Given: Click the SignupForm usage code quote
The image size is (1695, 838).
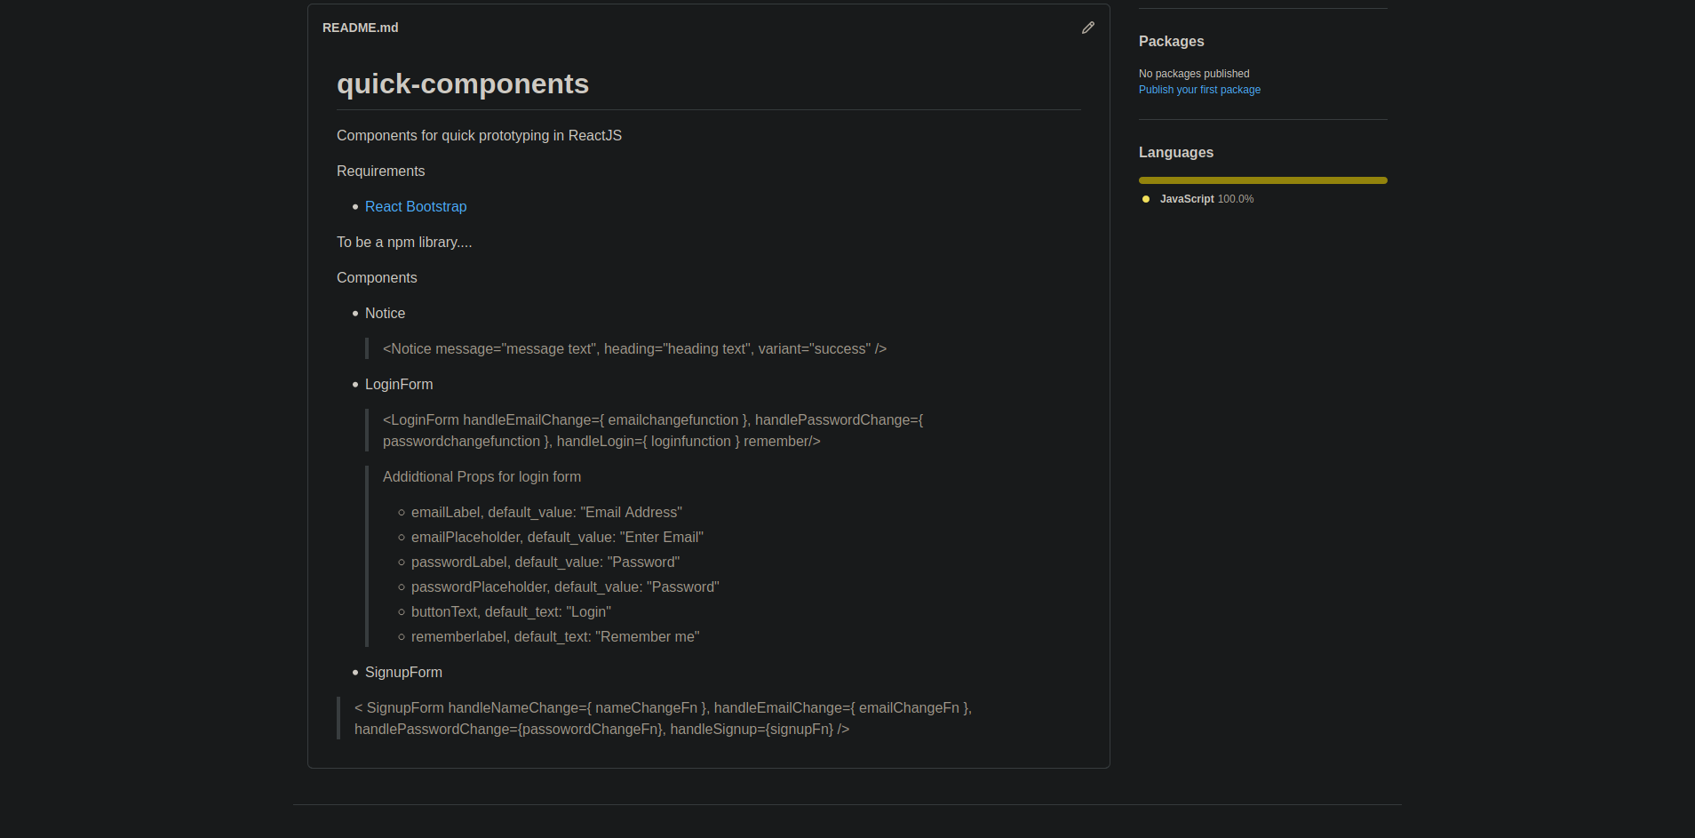Looking at the screenshot, I should pos(662,718).
